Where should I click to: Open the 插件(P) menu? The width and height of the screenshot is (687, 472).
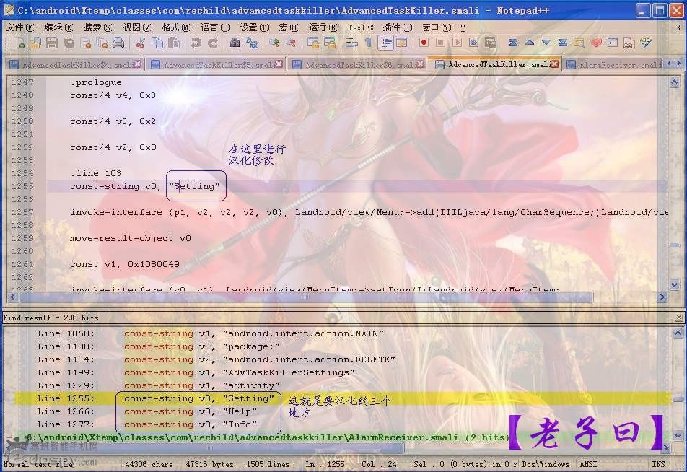398,27
